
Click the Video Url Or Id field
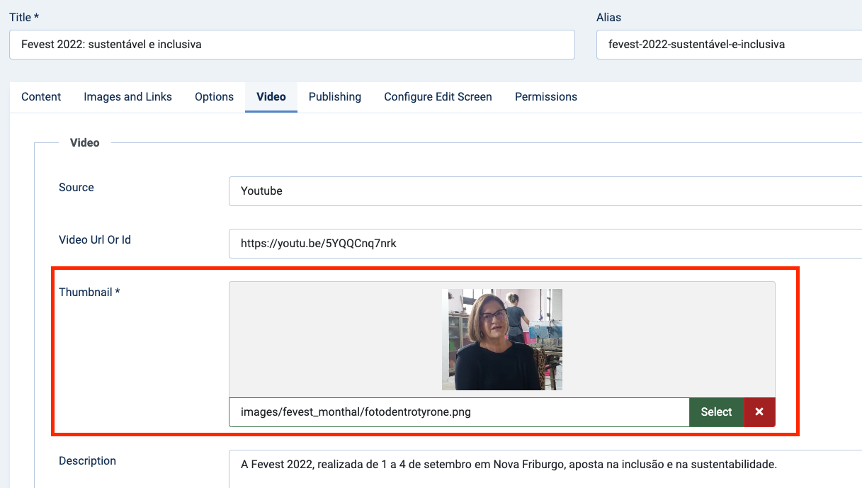(545, 244)
